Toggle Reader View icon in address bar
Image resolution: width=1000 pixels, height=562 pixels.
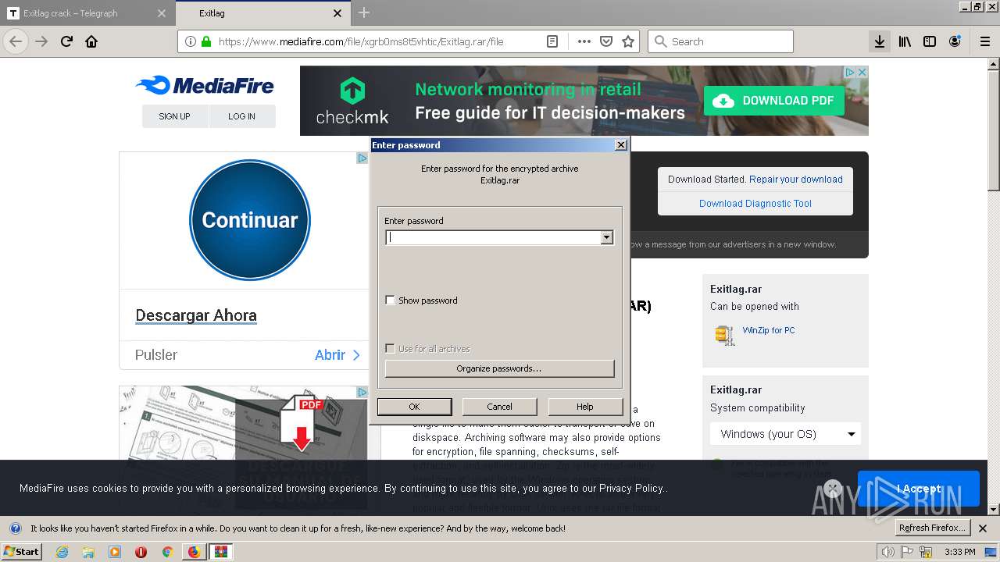[552, 41]
